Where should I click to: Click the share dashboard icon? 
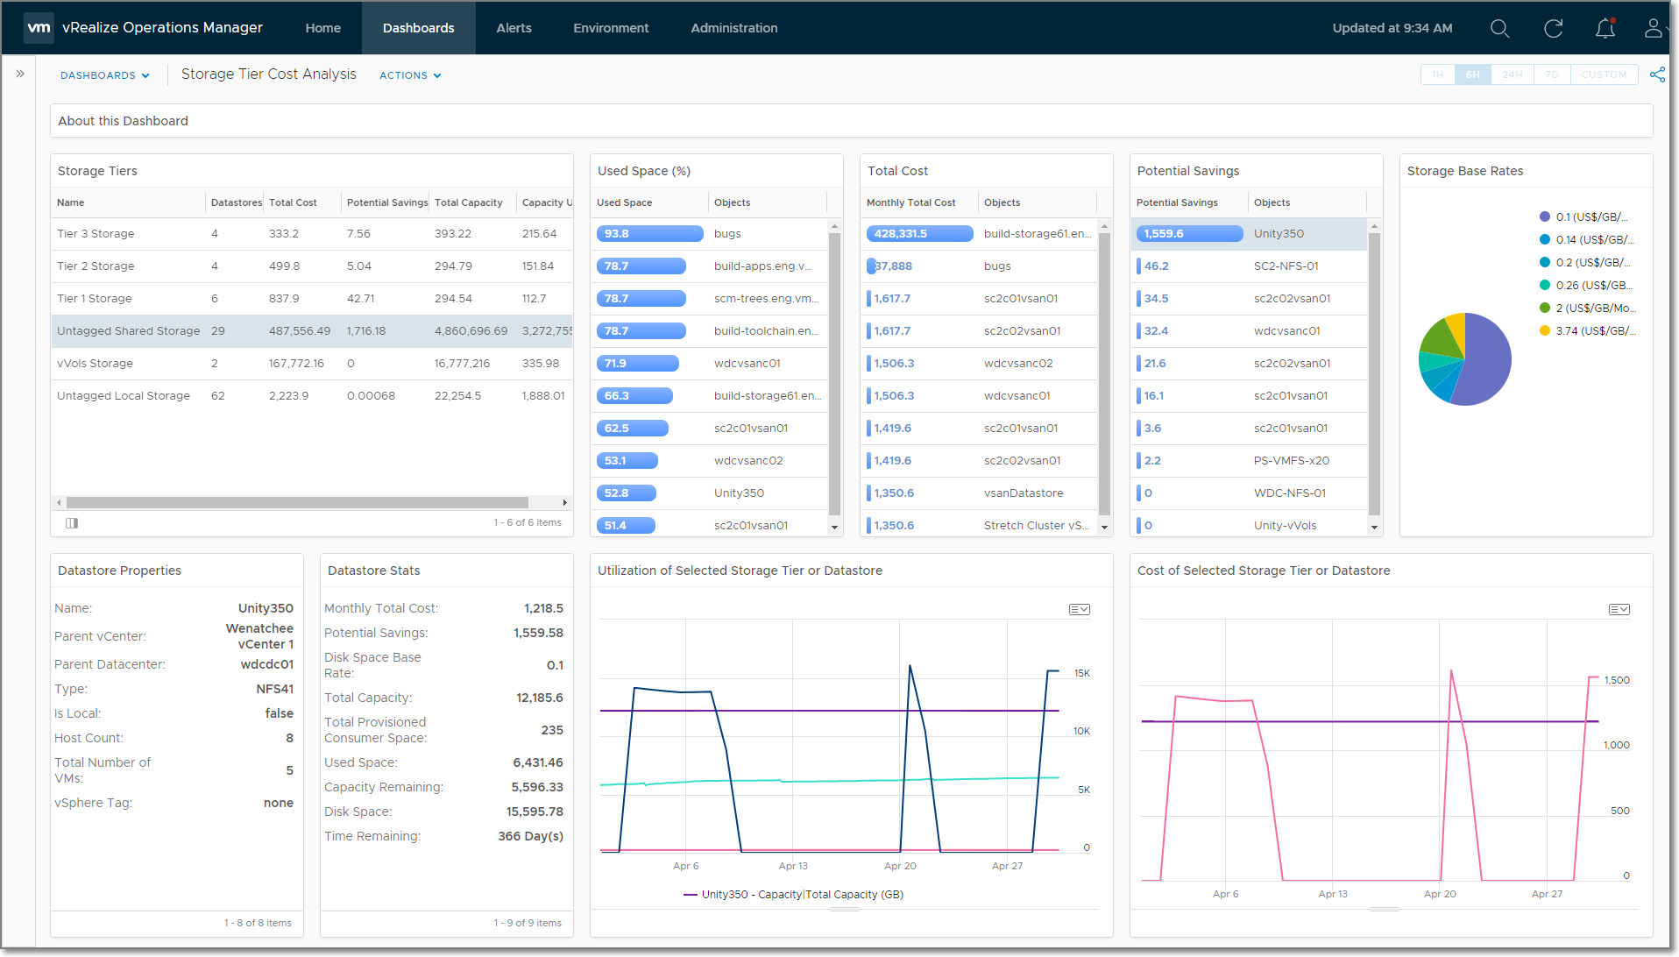click(x=1657, y=74)
